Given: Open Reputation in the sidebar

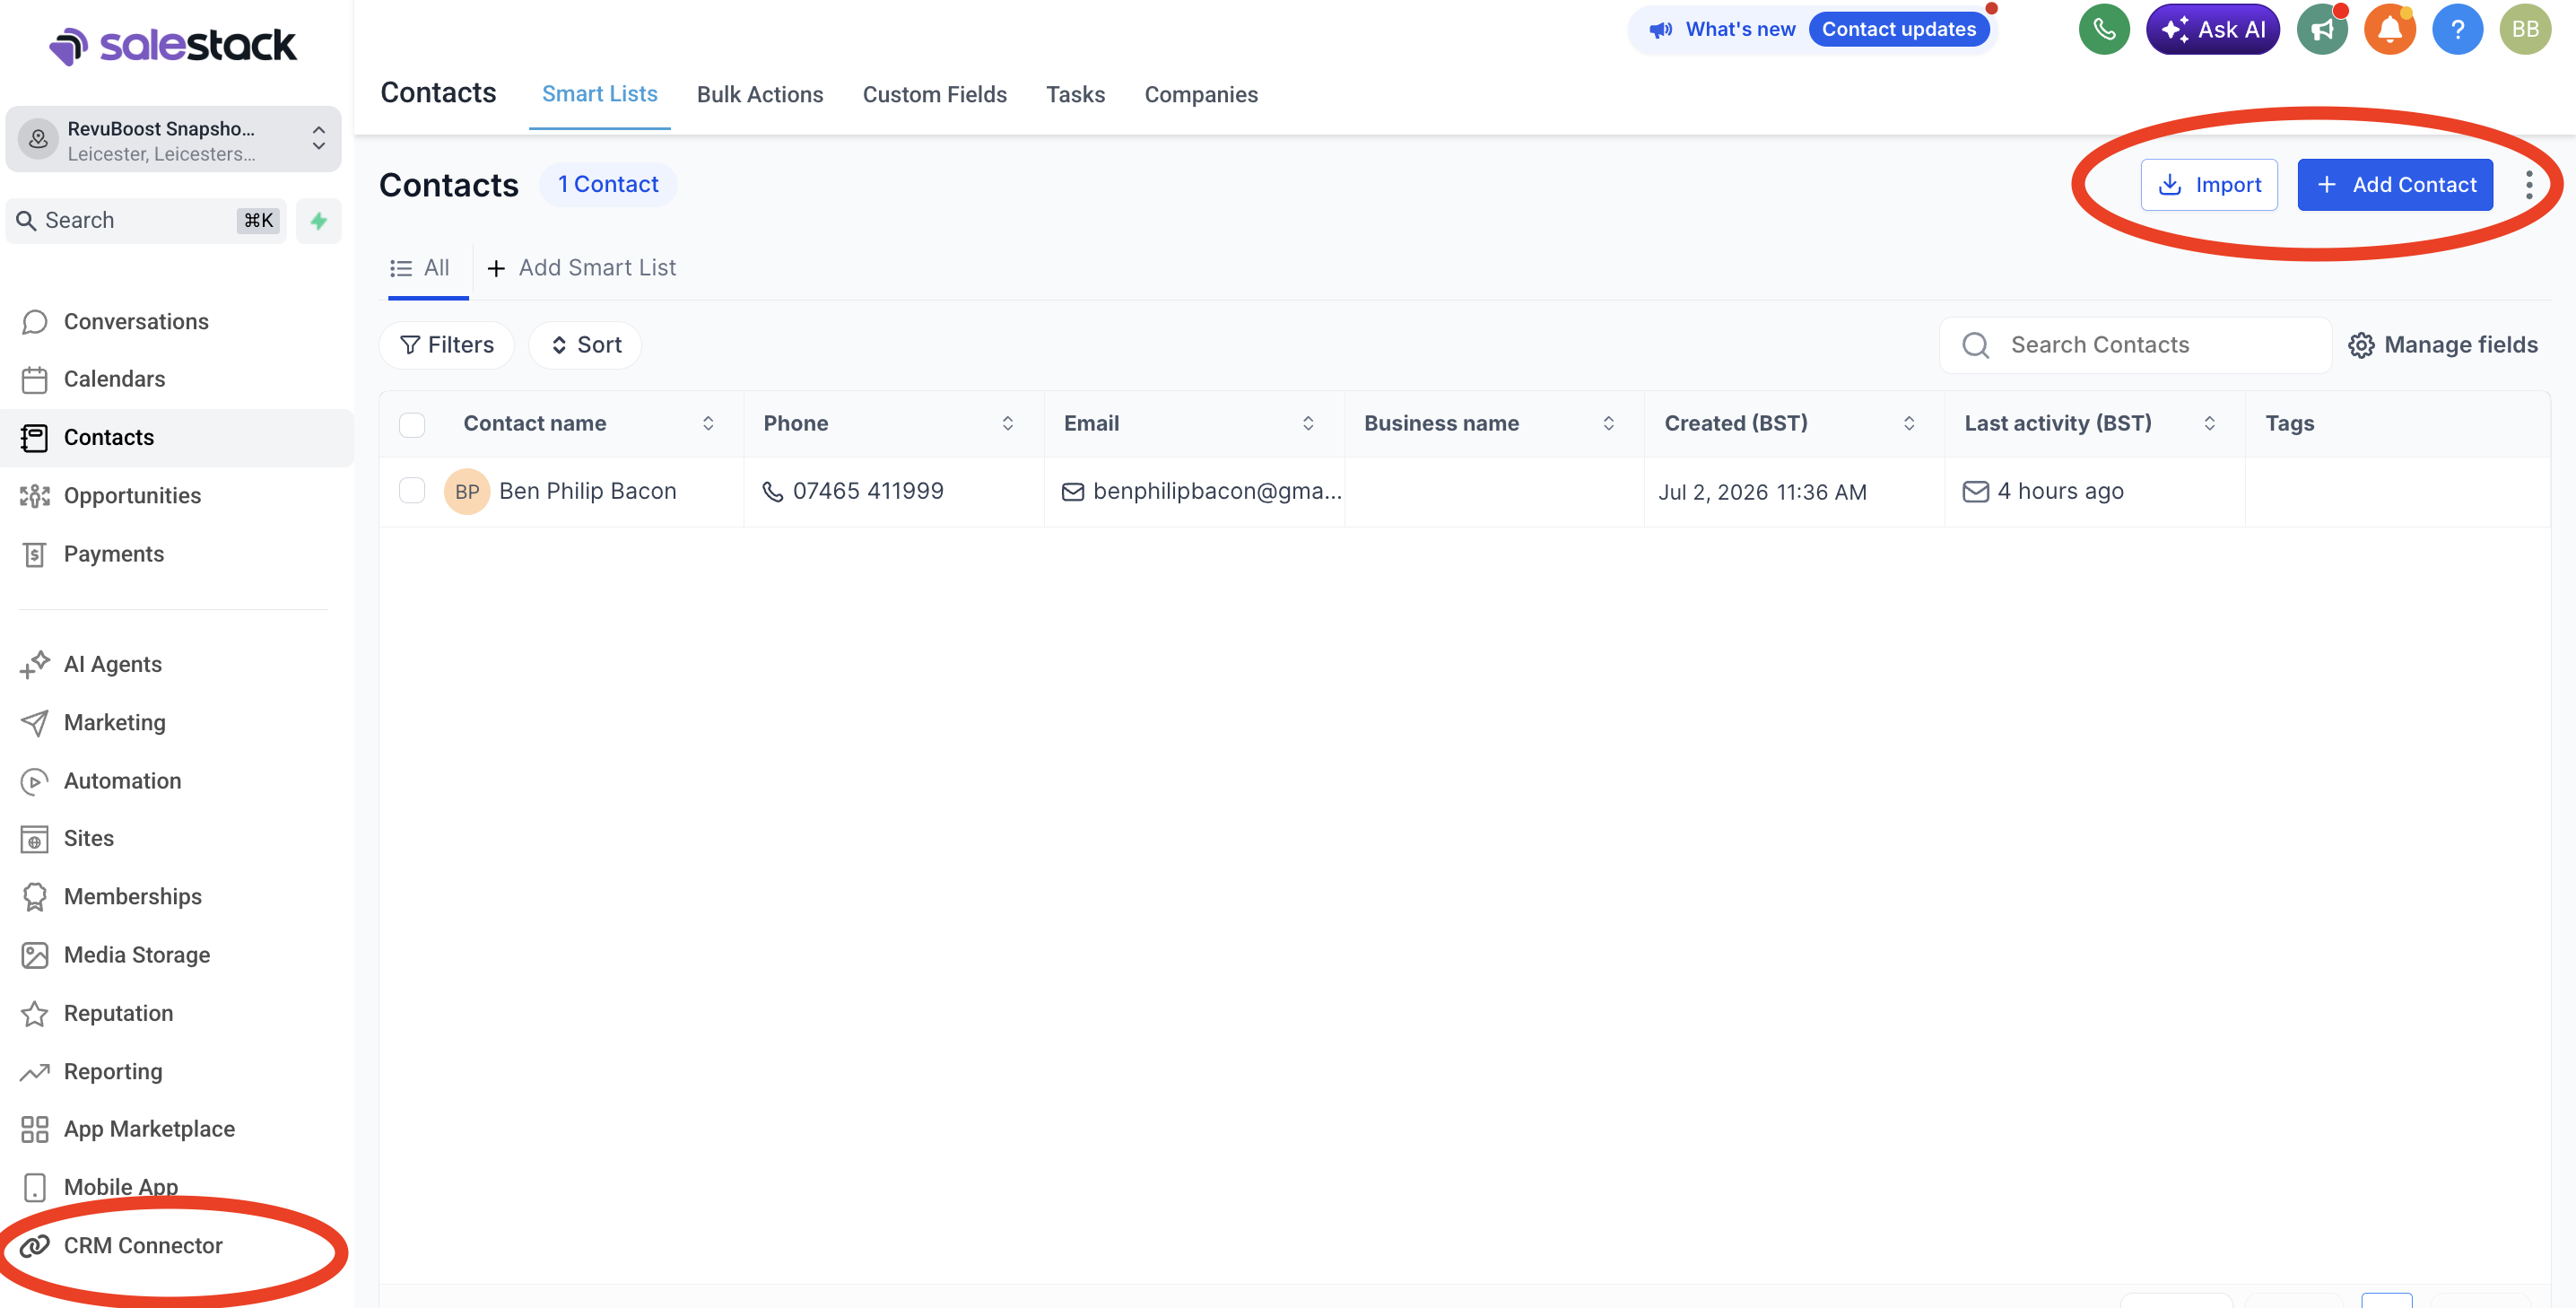Looking at the screenshot, I should [118, 1014].
